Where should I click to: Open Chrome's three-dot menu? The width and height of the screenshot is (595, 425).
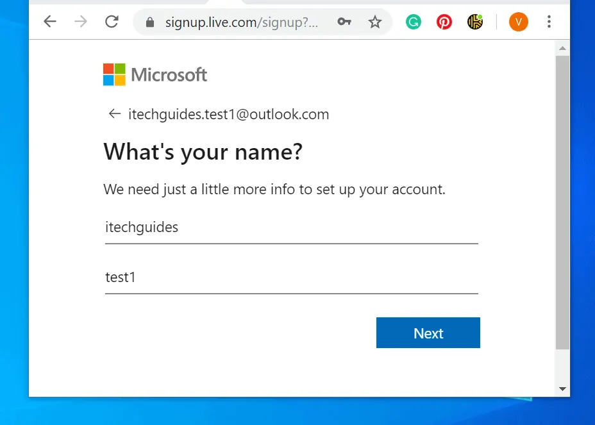click(x=549, y=22)
